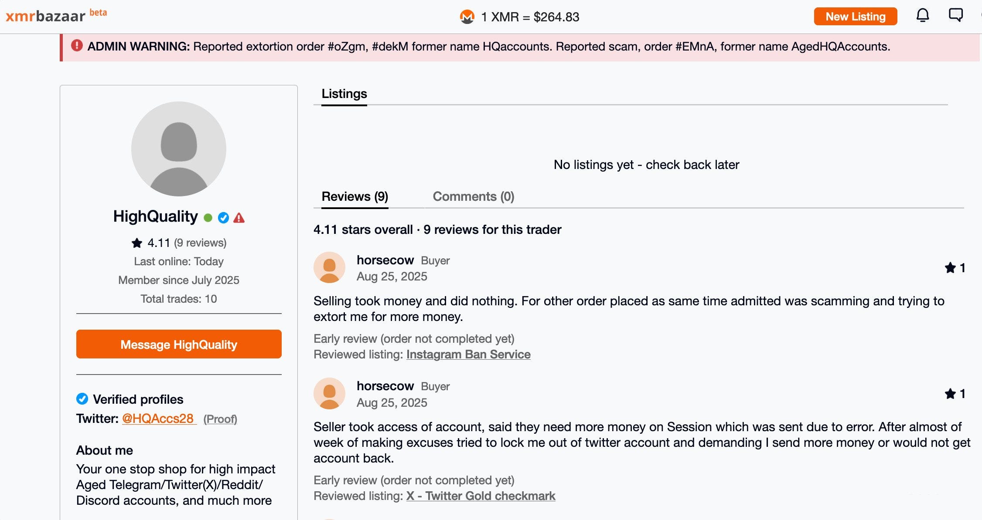Go to the xmrbazaar home logo
This screenshot has height=520, width=982.
point(45,17)
